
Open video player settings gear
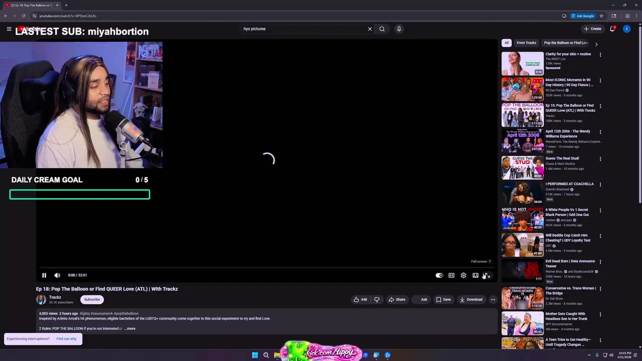(x=463, y=275)
